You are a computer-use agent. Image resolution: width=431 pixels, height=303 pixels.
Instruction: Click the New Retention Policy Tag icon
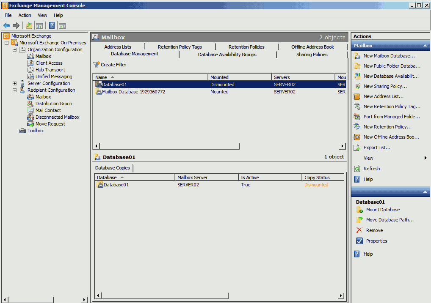(x=357, y=106)
